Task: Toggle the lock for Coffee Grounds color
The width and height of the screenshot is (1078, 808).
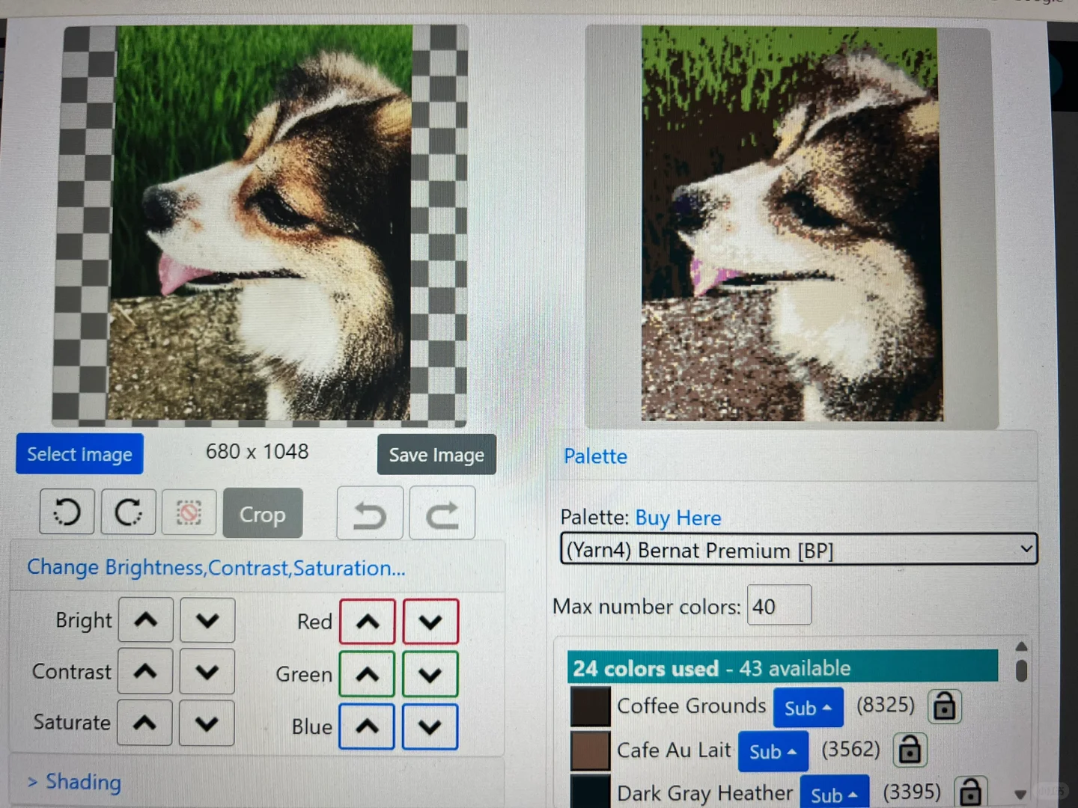Action: coord(945,706)
